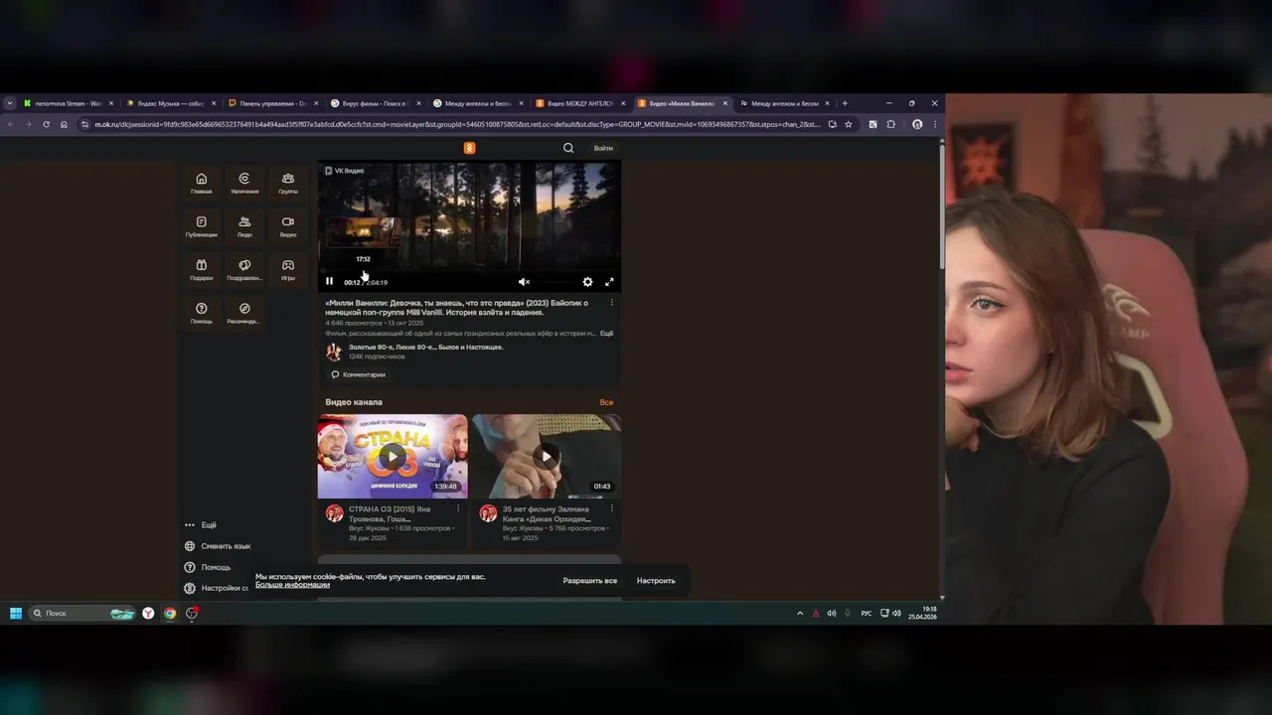
Task: Open a new browser tab
Action: [845, 103]
